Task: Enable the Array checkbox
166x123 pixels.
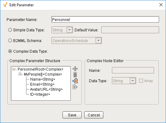Action: click(x=141, y=81)
